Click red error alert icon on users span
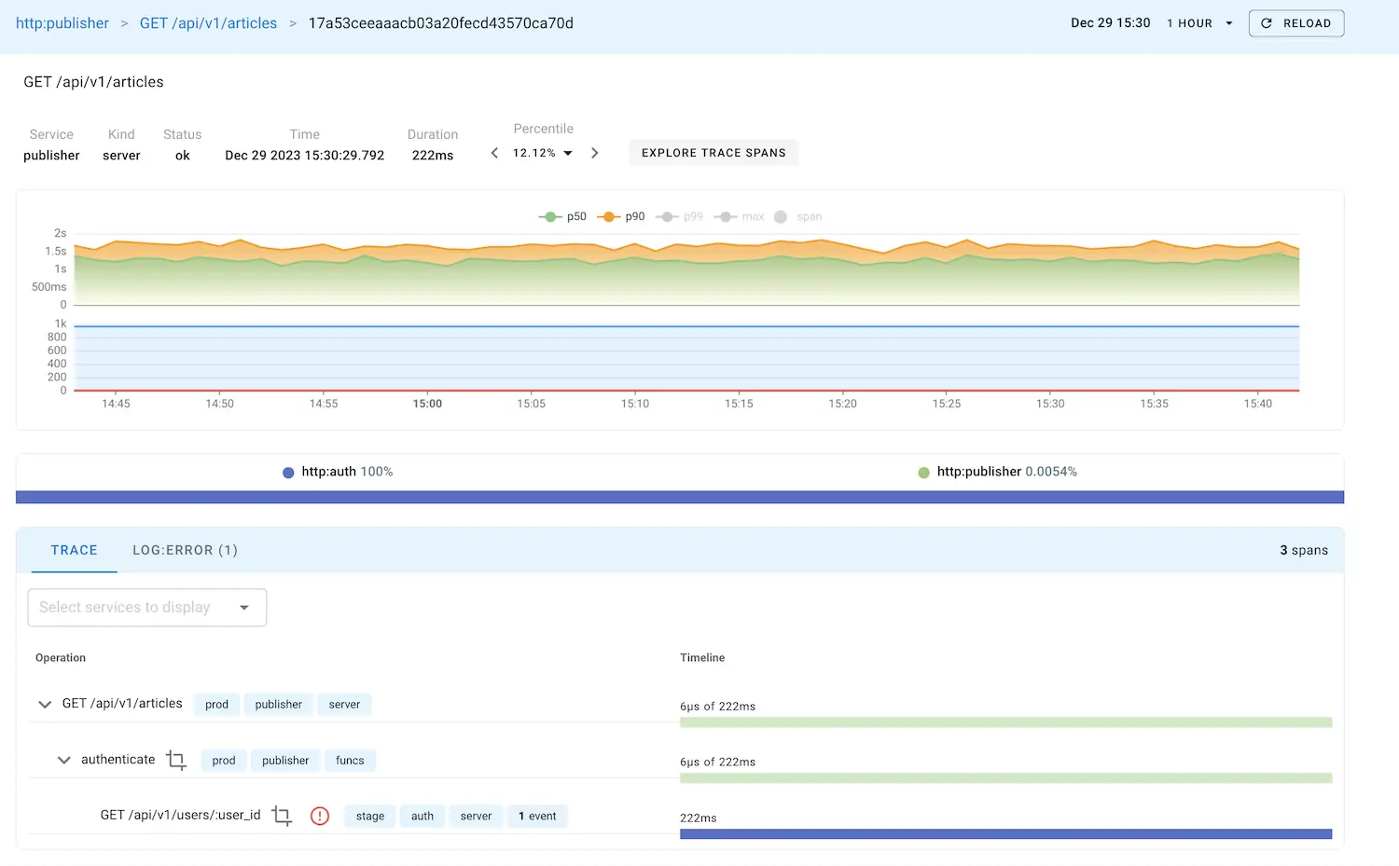Image resolution: width=1399 pixels, height=866 pixels. click(320, 817)
